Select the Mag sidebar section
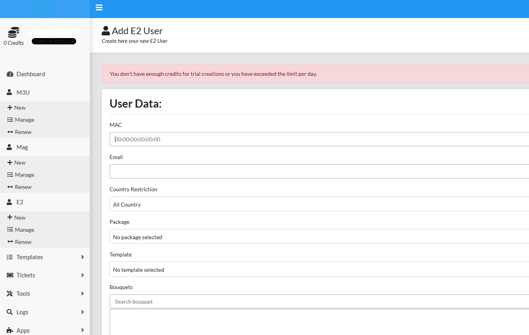The height and width of the screenshot is (335, 529). [22, 147]
